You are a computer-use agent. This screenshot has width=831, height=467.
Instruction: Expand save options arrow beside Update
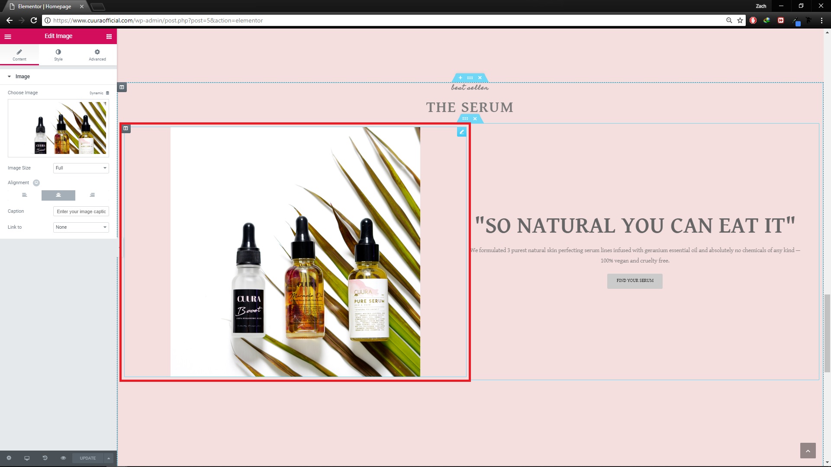coord(109,458)
